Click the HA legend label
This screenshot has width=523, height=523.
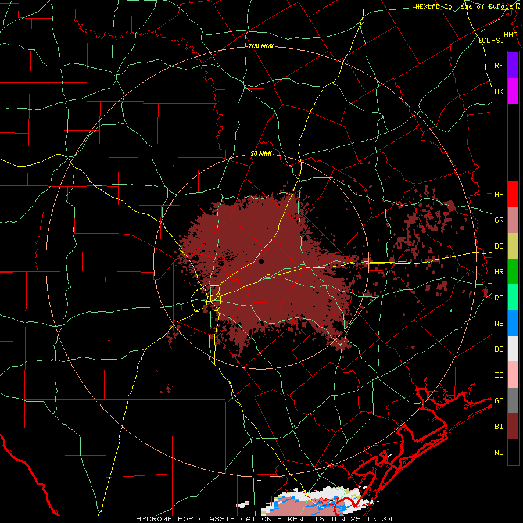[x=499, y=194]
